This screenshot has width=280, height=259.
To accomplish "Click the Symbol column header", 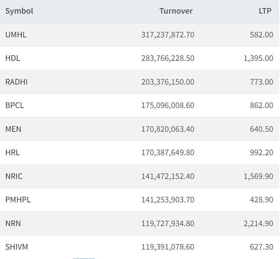I will [19, 11].
